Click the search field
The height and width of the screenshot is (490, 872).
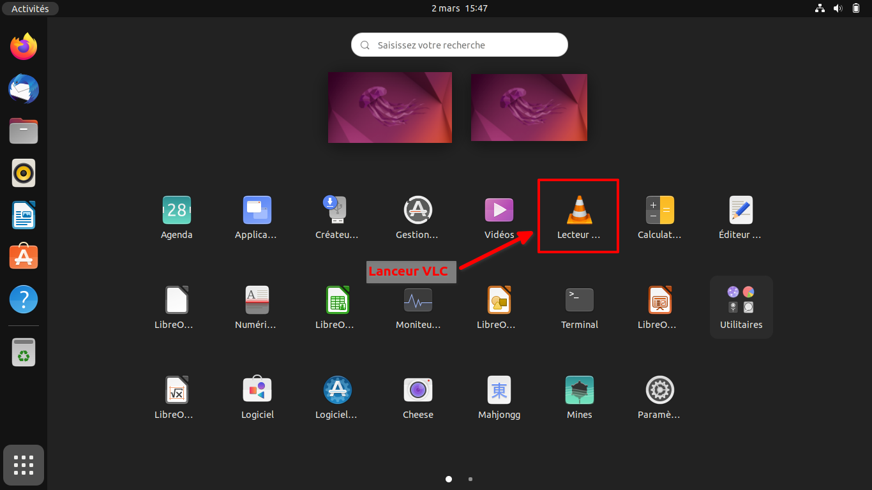click(x=459, y=45)
